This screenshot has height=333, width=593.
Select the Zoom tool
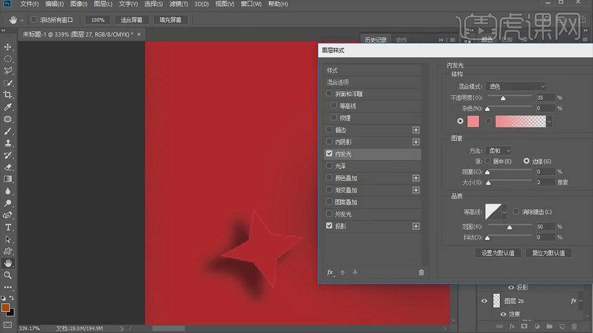(8, 275)
